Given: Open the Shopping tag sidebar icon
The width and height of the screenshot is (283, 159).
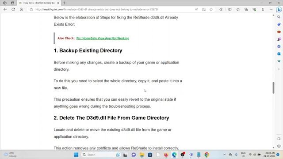Looking at the screenshot, I should click(x=279, y=24).
